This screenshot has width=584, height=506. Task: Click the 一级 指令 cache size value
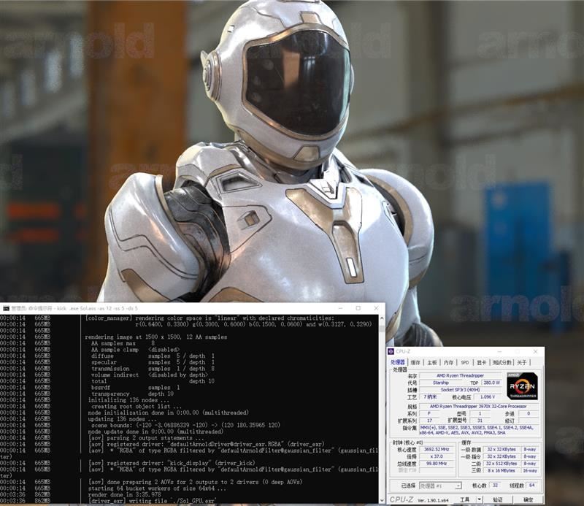click(x=502, y=456)
